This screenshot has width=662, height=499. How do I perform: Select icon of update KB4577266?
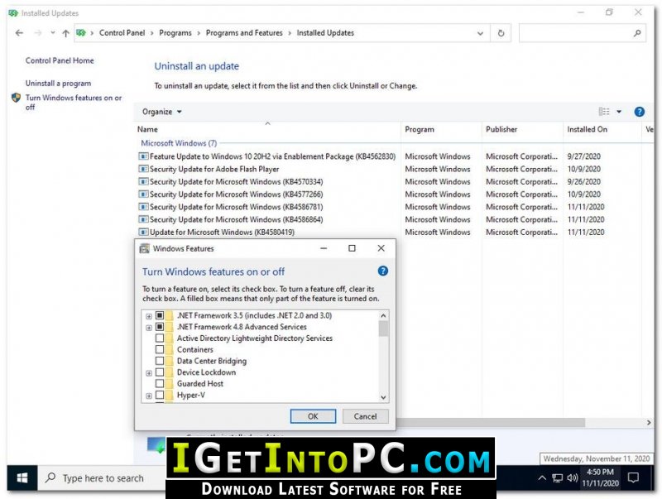click(143, 194)
